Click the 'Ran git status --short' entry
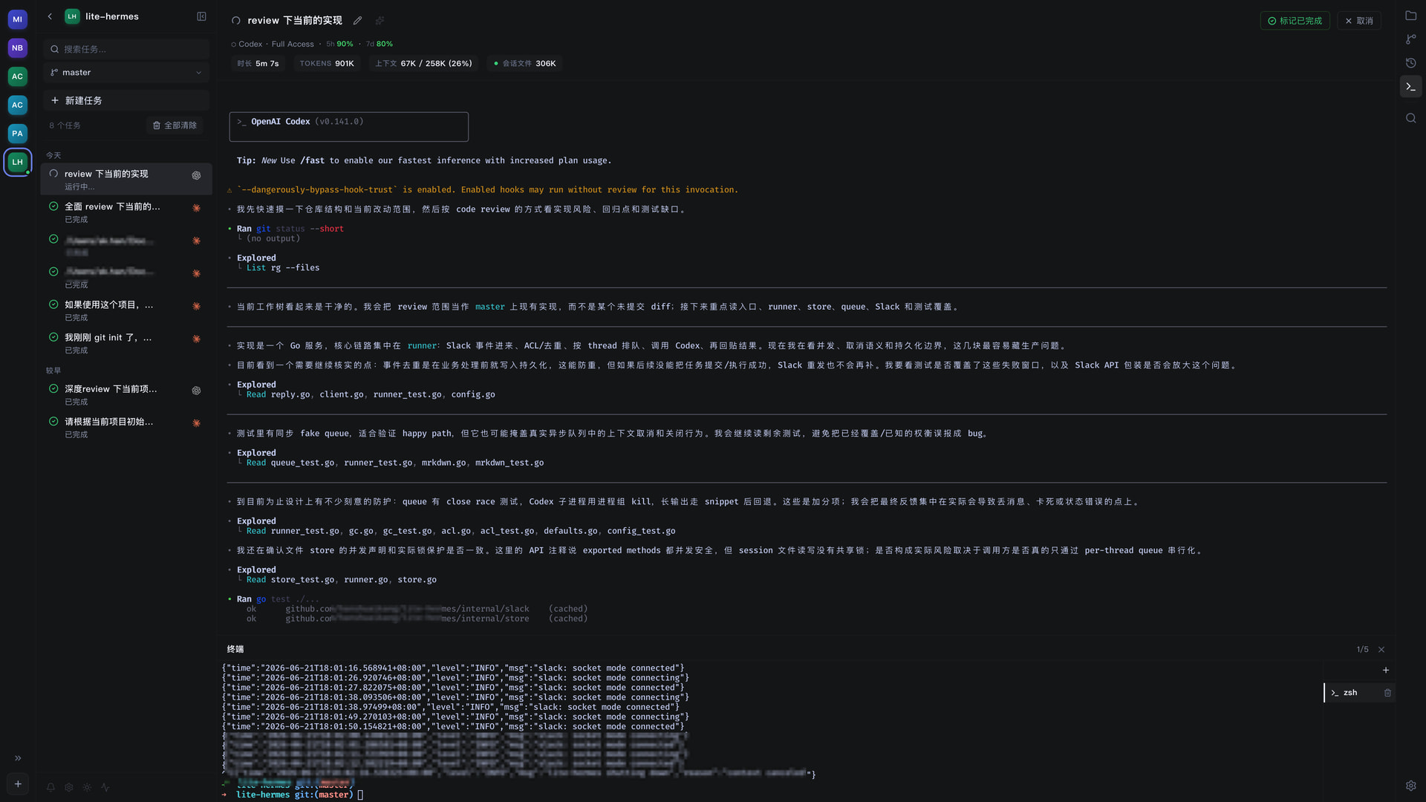The width and height of the screenshot is (1426, 802). (x=290, y=229)
